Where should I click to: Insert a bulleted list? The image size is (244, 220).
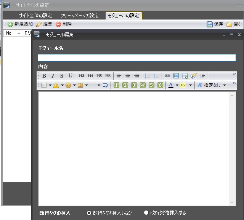point(148,76)
